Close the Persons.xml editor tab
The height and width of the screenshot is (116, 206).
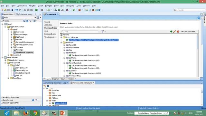58,14
